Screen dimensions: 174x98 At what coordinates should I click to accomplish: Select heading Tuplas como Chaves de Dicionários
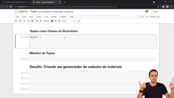click(x=54, y=31)
